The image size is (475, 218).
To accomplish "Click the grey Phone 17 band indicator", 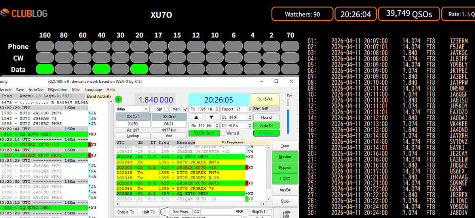I will tap(158, 46).
